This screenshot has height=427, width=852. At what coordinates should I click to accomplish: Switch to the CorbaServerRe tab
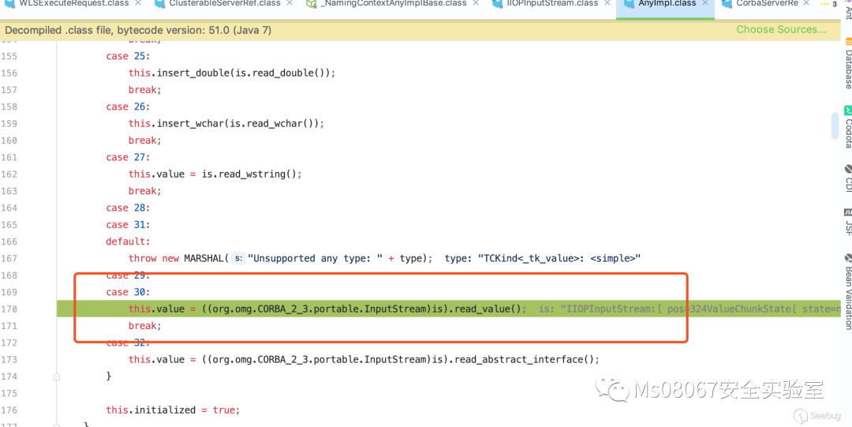pos(766,3)
